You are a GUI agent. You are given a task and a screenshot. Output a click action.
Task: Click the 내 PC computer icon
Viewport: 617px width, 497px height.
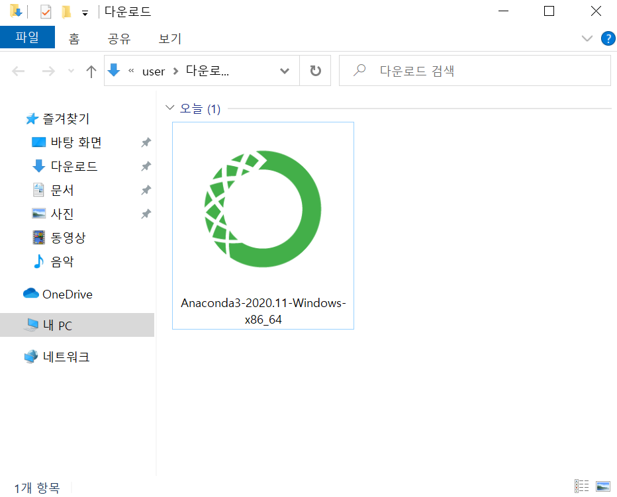(31, 325)
